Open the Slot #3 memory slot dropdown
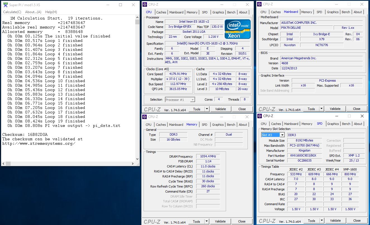 (x=273, y=135)
